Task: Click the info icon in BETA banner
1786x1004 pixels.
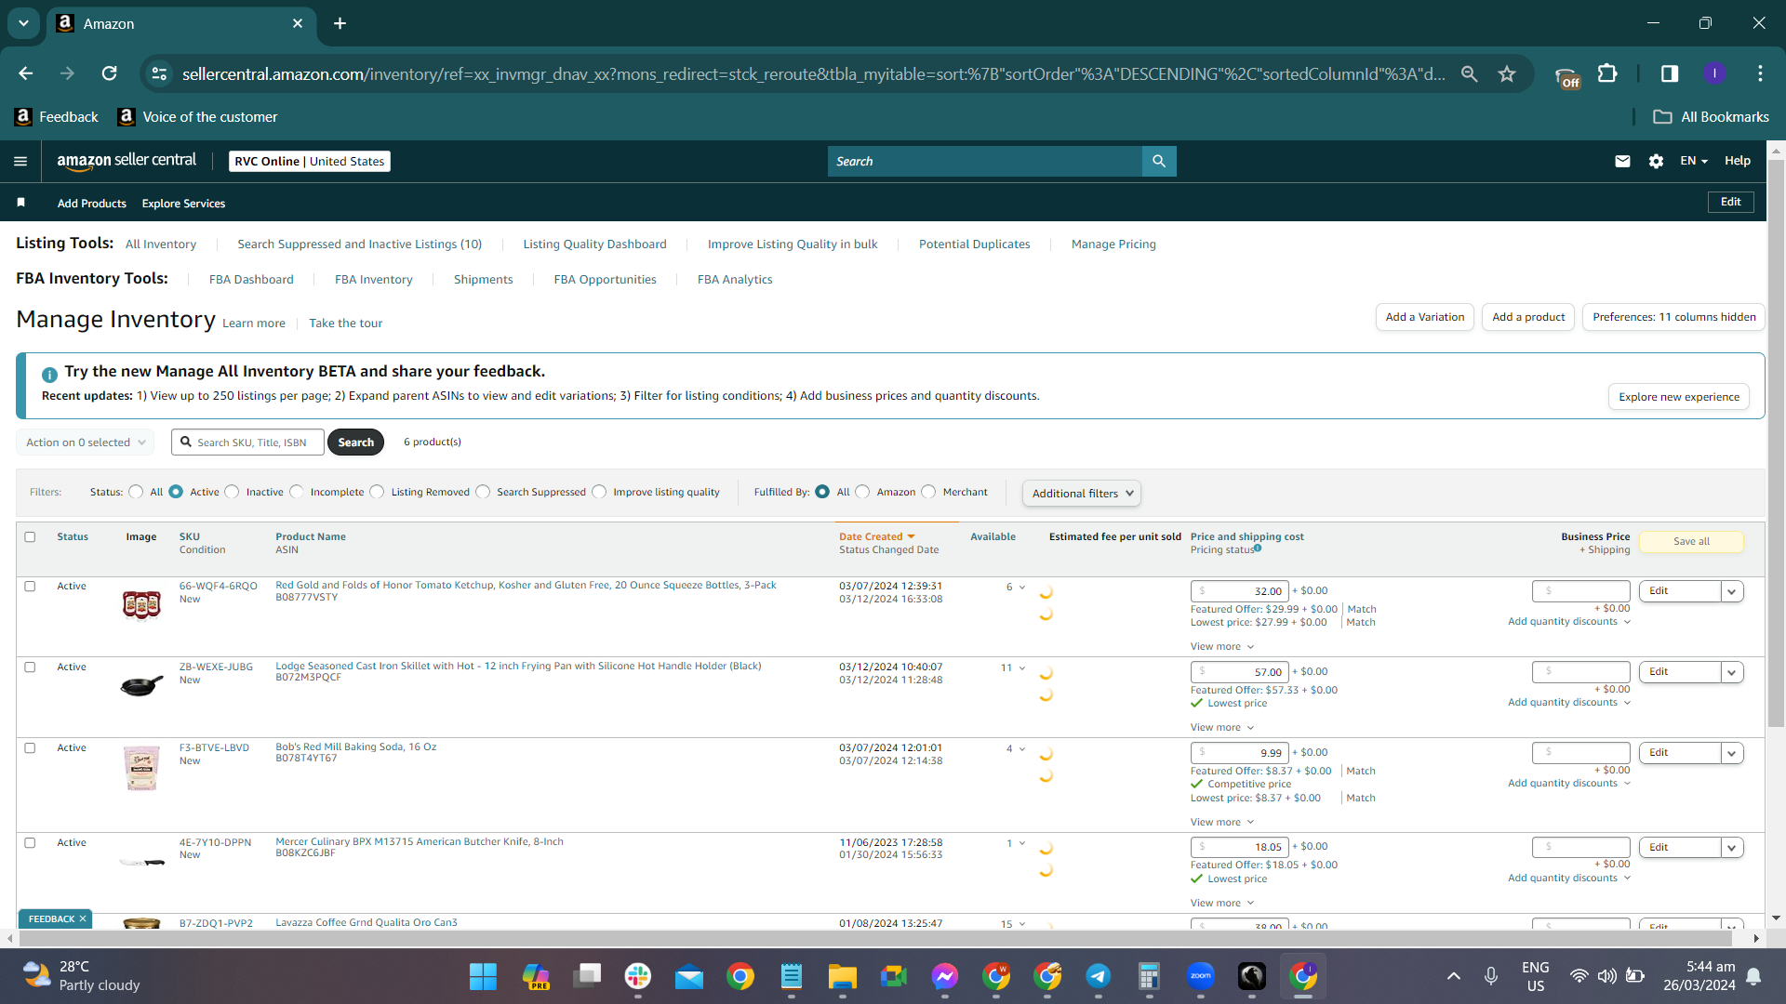Action: pyautogui.click(x=49, y=374)
